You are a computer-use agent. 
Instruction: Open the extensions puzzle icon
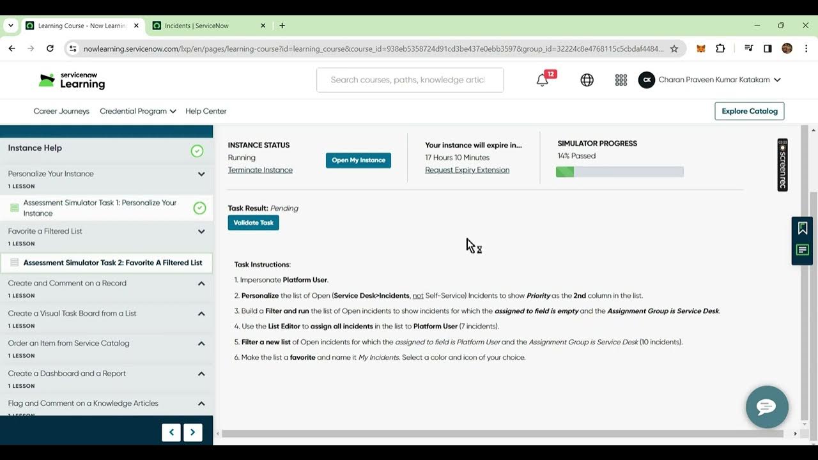720,49
